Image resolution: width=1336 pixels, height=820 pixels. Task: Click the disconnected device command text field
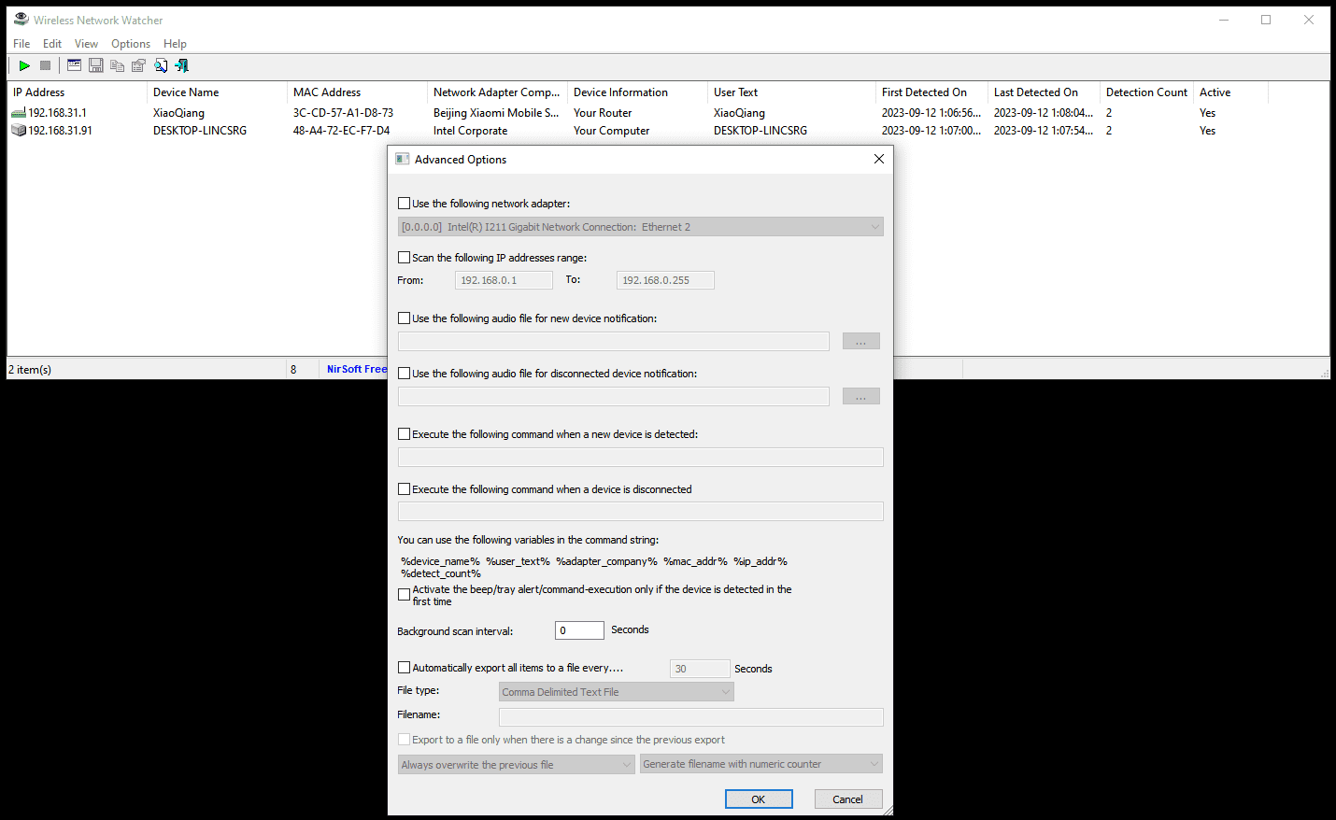(x=641, y=512)
